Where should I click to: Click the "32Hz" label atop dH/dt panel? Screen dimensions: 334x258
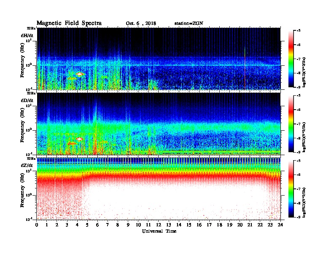pyautogui.click(x=31, y=28)
